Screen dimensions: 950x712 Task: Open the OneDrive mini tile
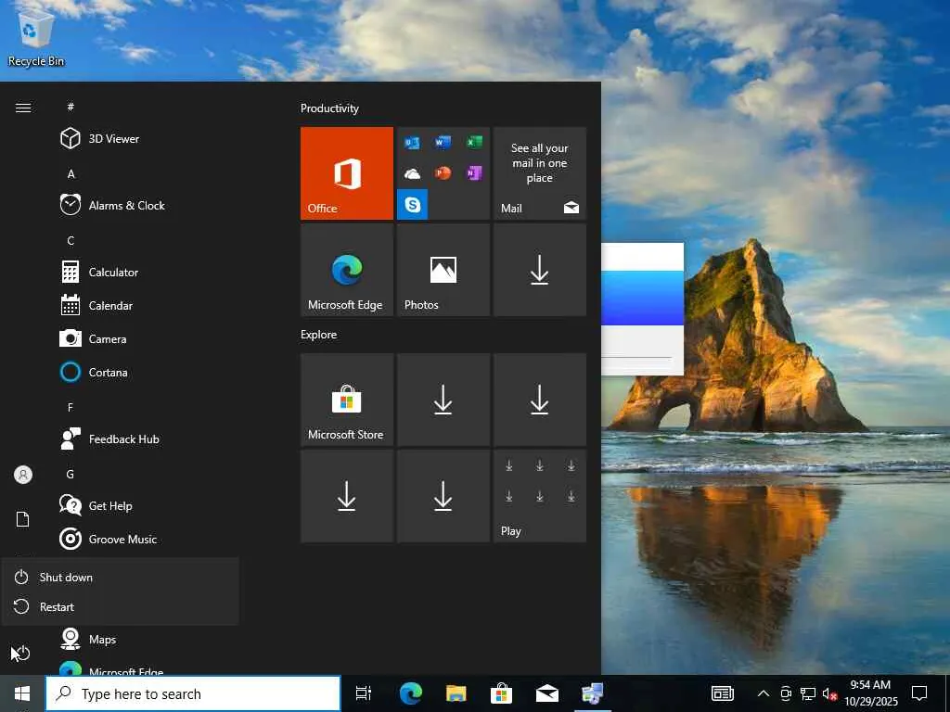[412, 173]
